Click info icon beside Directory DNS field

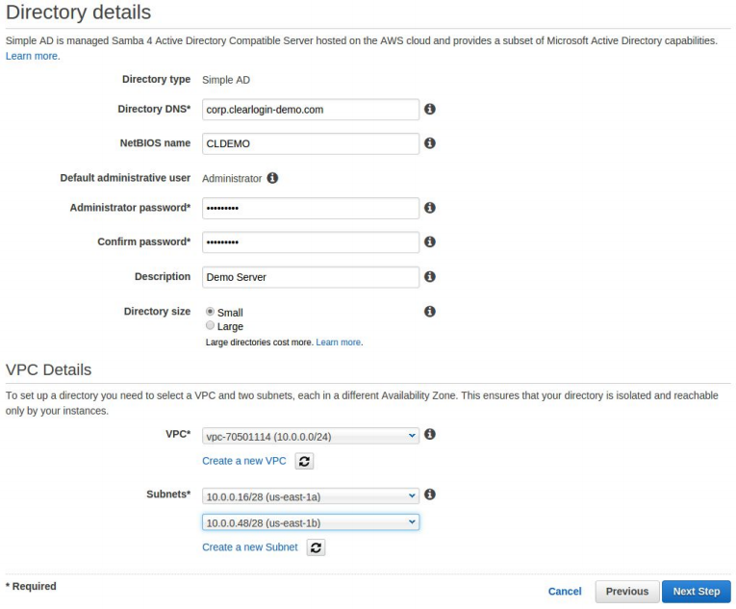pos(430,110)
